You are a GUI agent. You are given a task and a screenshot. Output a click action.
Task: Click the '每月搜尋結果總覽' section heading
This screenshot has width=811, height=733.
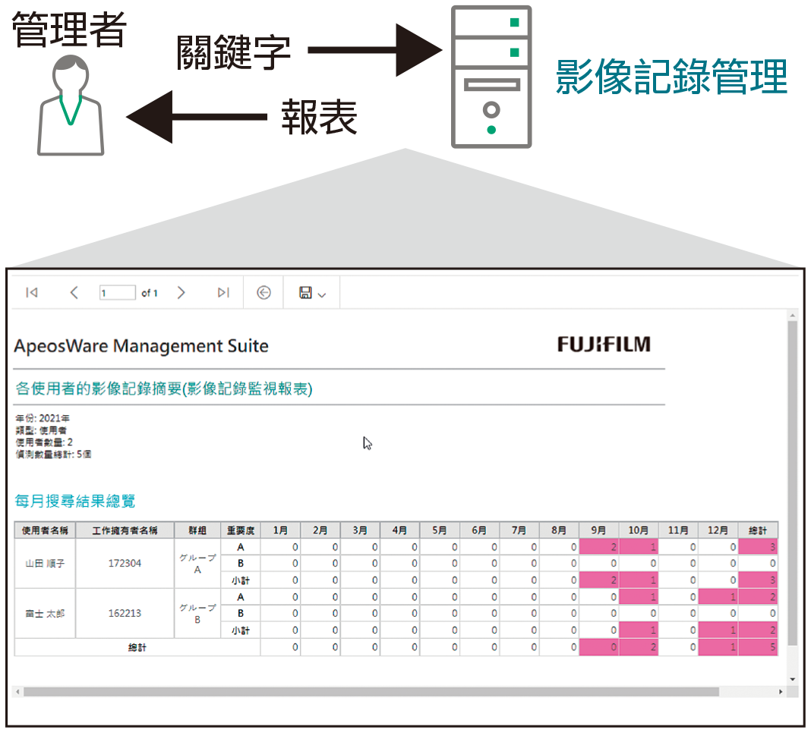point(75,500)
